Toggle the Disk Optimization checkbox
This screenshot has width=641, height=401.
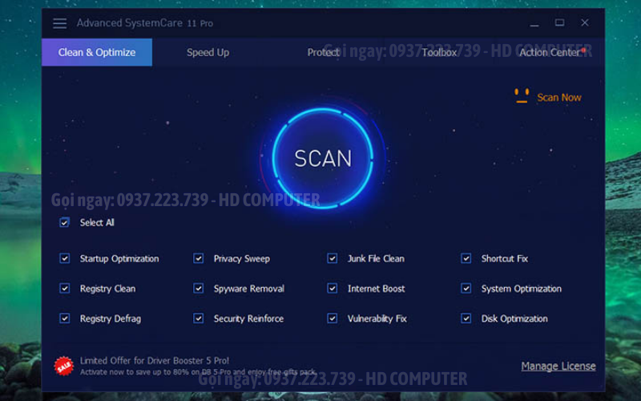click(466, 318)
